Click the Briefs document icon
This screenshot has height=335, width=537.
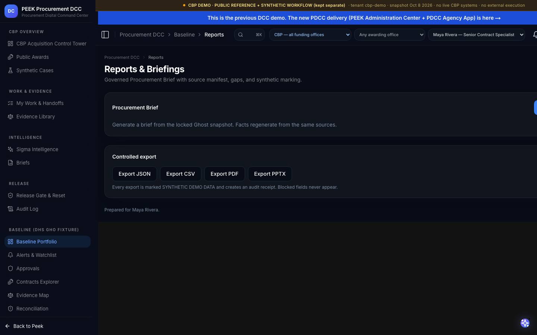(10, 163)
